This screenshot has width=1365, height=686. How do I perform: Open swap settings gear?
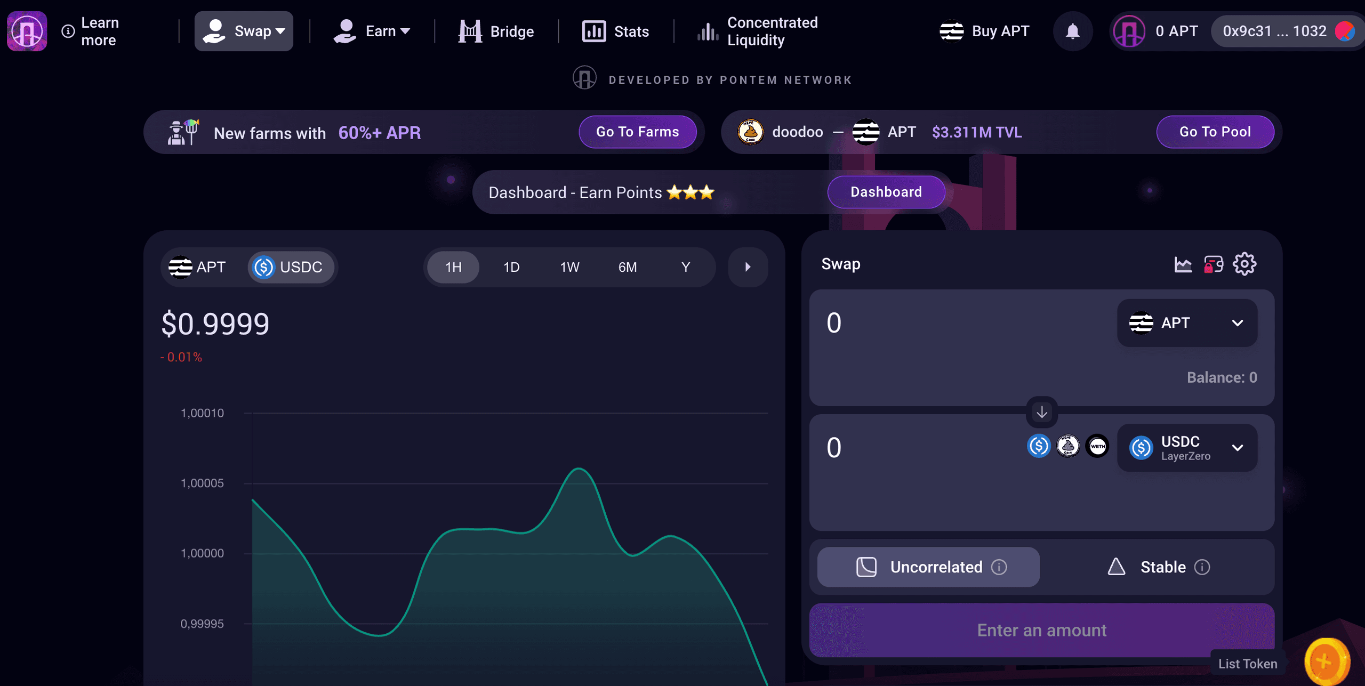point(1244,264)
